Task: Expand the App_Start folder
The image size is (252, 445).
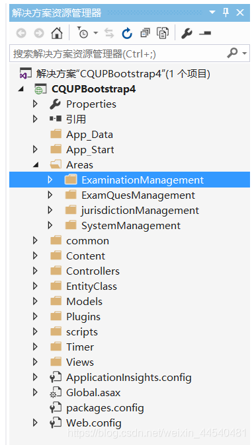Action: pyautogui.click(x=35, y=150)
